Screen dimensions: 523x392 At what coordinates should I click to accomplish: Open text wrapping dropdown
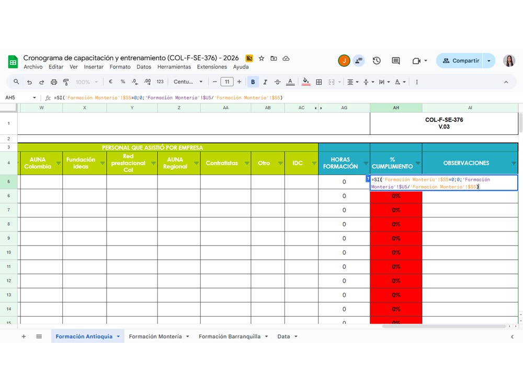[x=384, y=82]
